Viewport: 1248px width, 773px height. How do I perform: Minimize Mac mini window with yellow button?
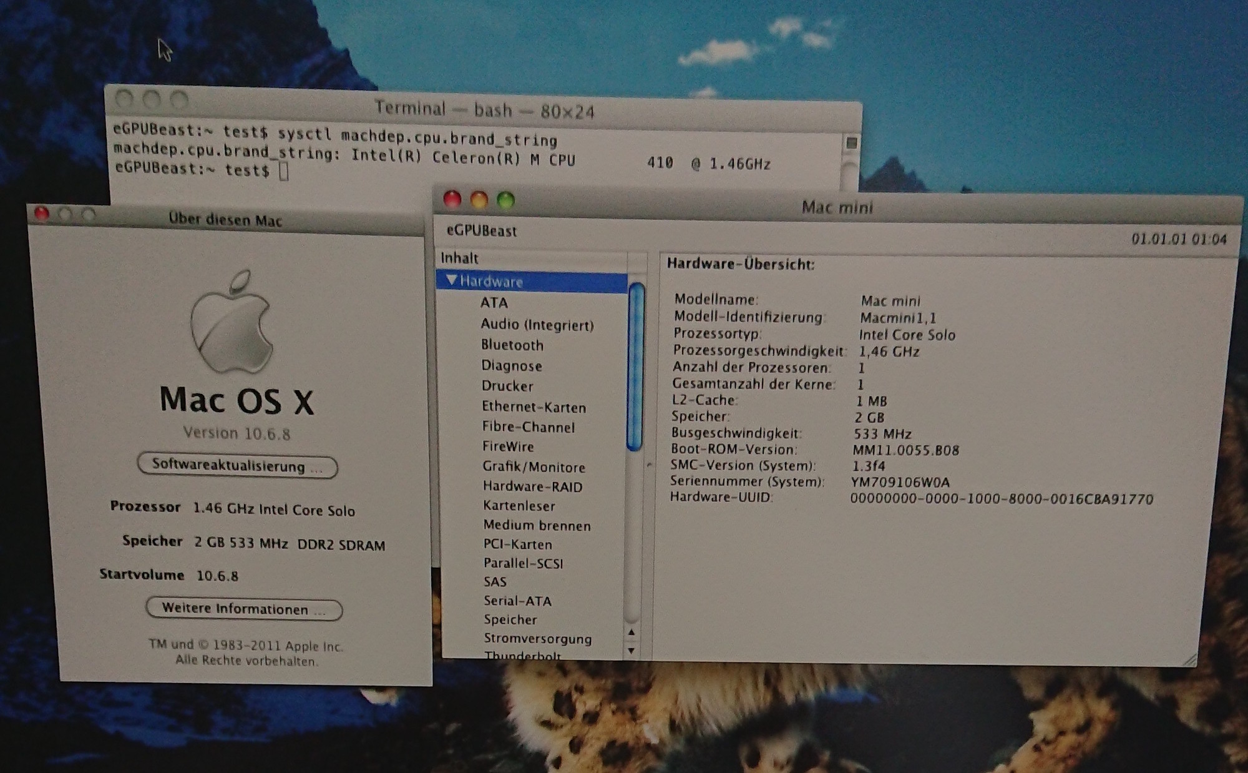(x=479, y=200)
